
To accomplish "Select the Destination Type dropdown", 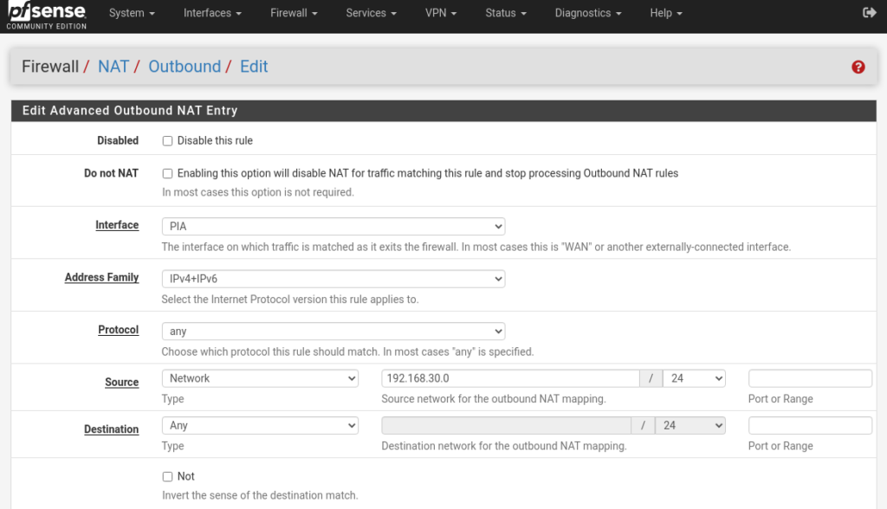I will [x=260, y=425].
